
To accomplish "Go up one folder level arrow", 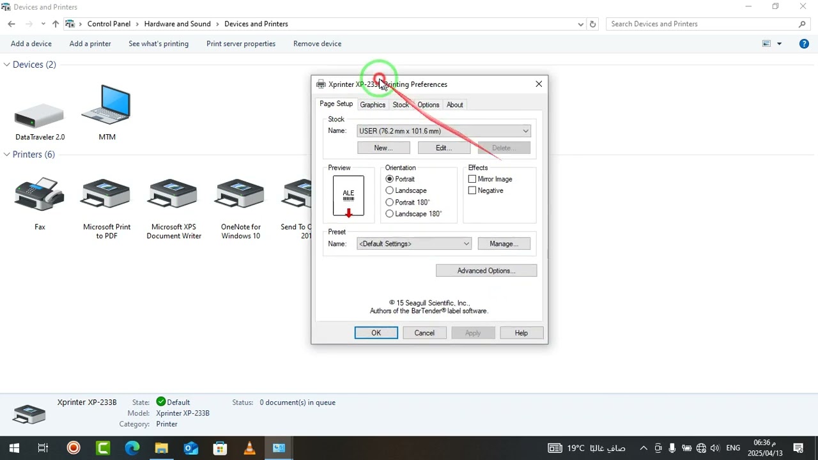I will pyautogui.click(x=56, y=24).
